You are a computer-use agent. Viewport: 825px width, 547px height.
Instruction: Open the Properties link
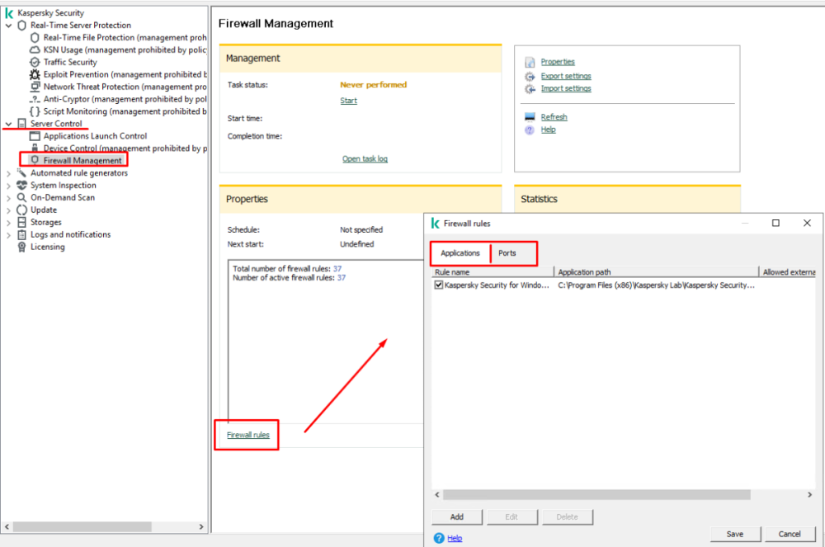click(x=558, y=62)
